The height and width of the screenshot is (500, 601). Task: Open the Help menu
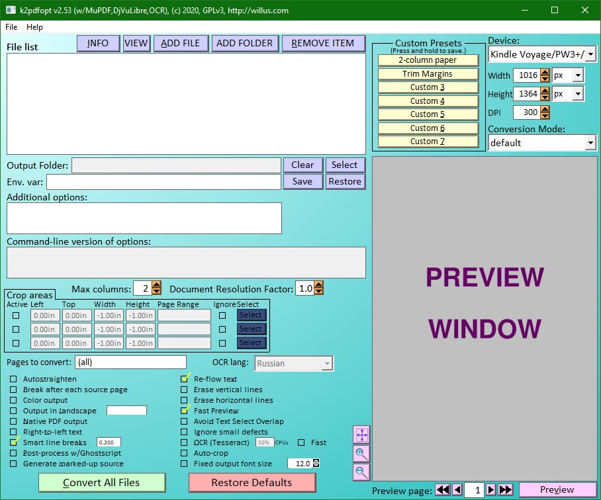point(34,27)
